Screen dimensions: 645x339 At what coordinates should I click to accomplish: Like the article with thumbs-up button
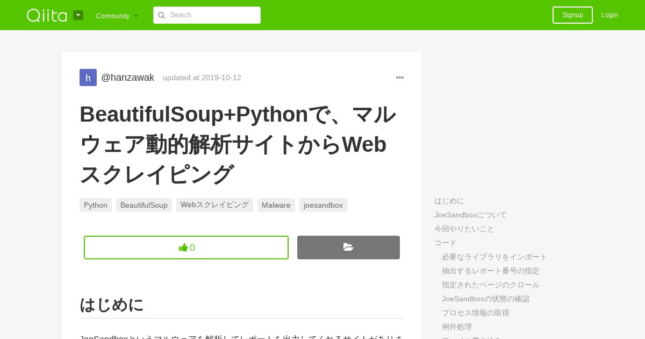click(186, 248)
